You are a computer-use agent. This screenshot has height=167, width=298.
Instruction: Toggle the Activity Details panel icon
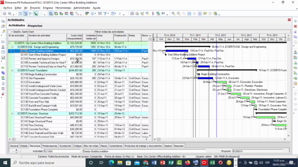51,13
